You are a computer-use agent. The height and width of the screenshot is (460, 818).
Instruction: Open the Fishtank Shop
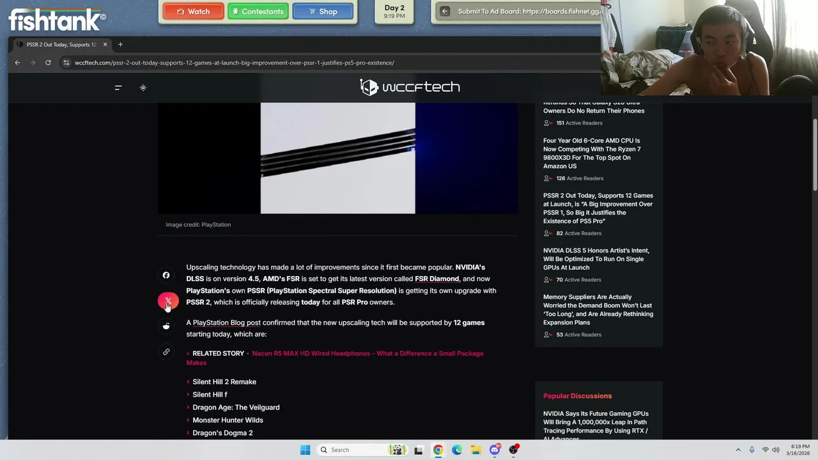323,11
